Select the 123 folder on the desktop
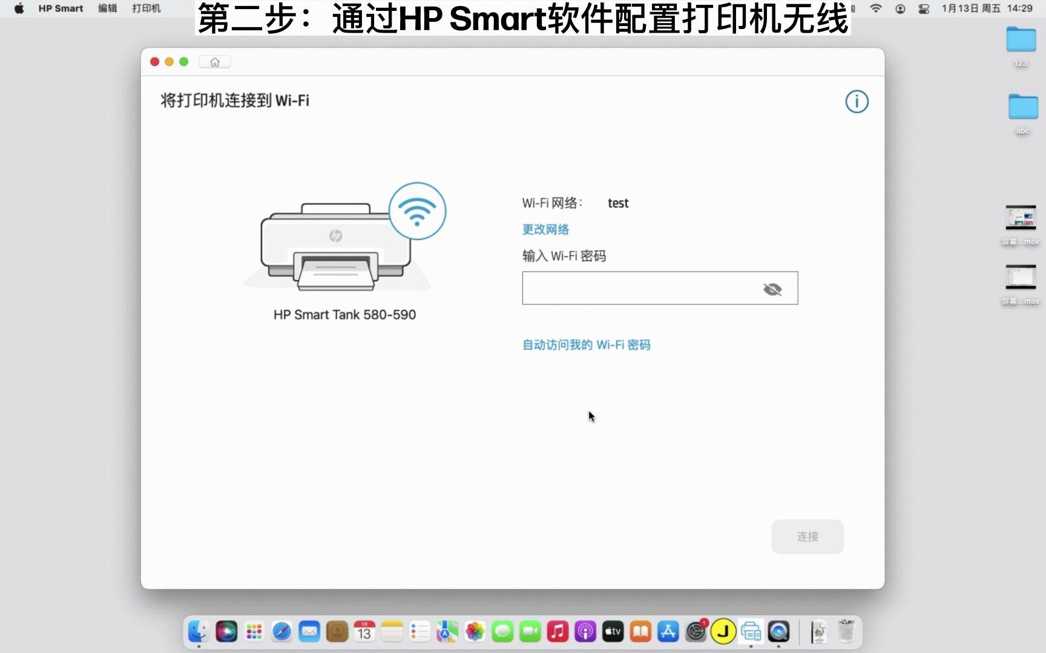This screenshot has height=653, width=1046. tap(1021, 46)
